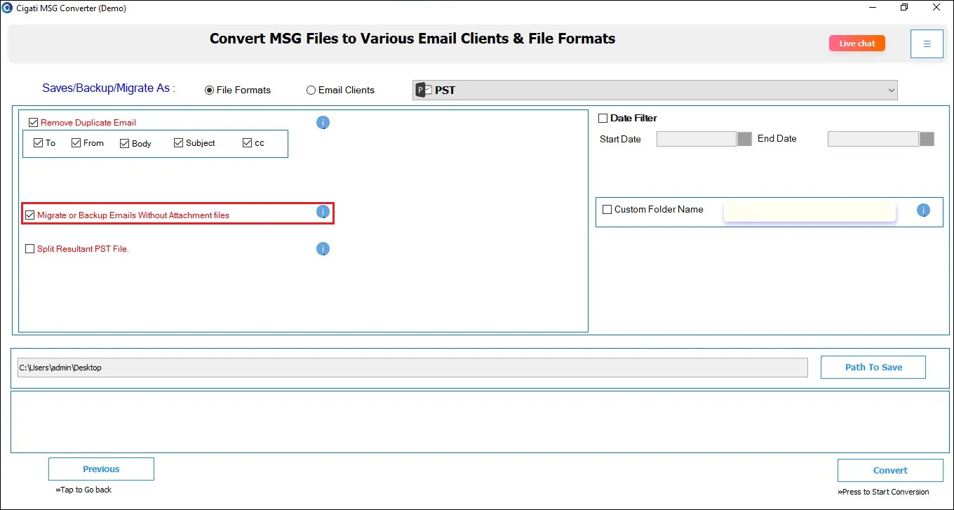Open the Live chat button

point(857,43)
